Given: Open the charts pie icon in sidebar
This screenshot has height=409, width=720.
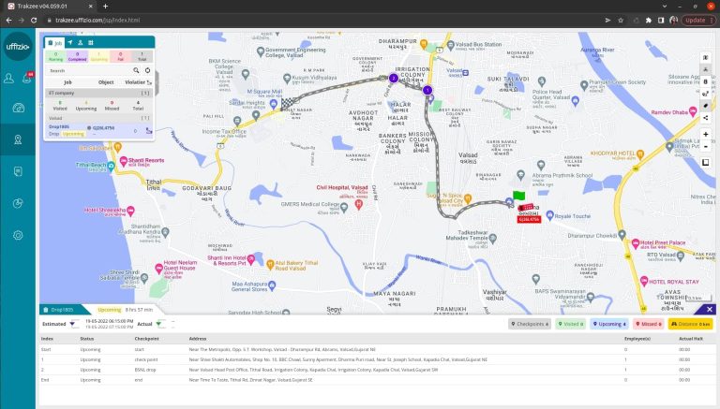Looking at the screenshot, I should pos(18,203).
